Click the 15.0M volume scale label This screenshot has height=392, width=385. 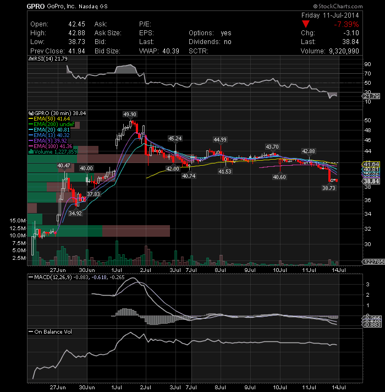tap(18, 220)
